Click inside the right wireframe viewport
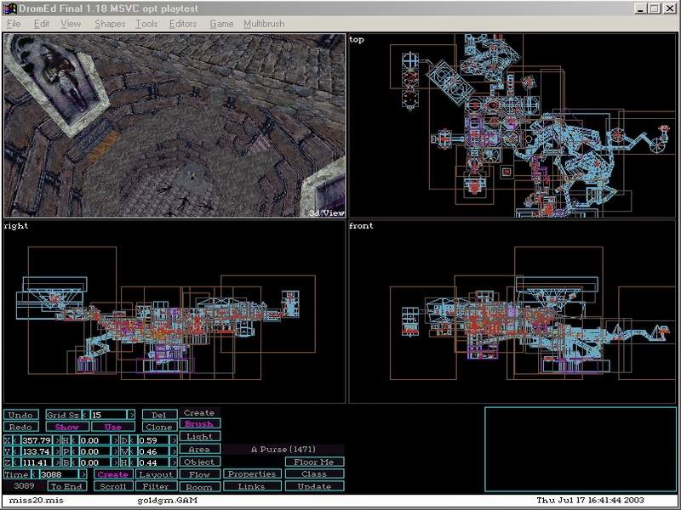This screenshot has height=510, width=681. 175,312
